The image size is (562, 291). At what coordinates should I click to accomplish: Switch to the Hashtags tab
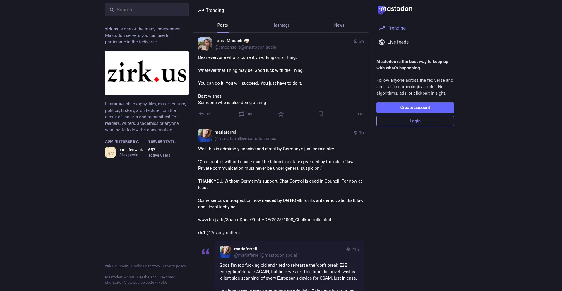(281, 25)
